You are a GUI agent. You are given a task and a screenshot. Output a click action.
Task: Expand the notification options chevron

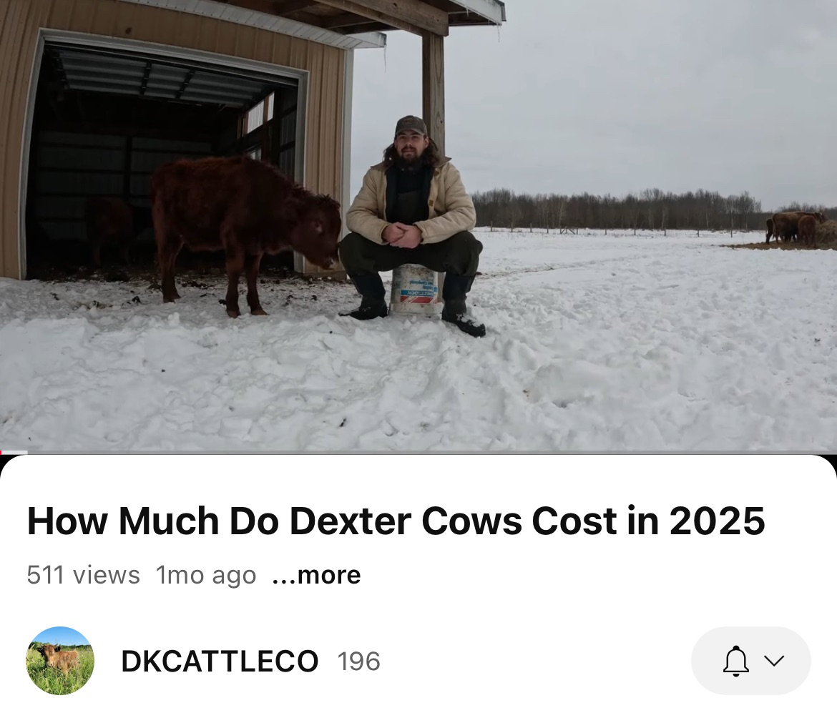click(x=773, y=661)
